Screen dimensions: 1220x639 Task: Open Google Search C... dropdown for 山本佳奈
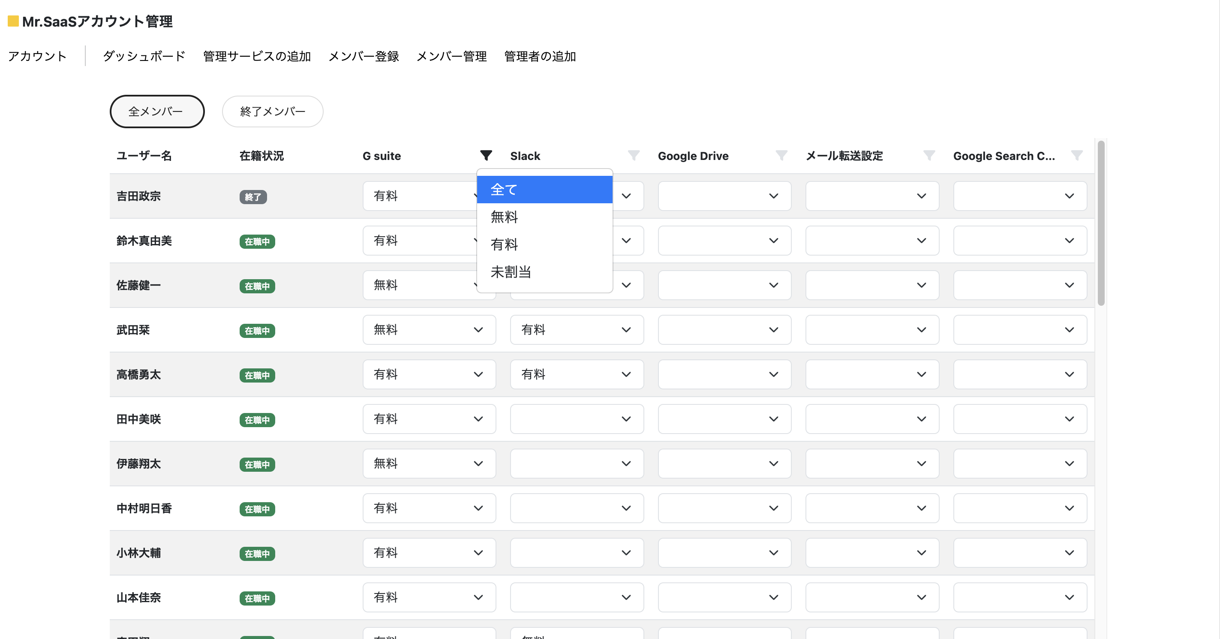click(x=1020, y=597)
